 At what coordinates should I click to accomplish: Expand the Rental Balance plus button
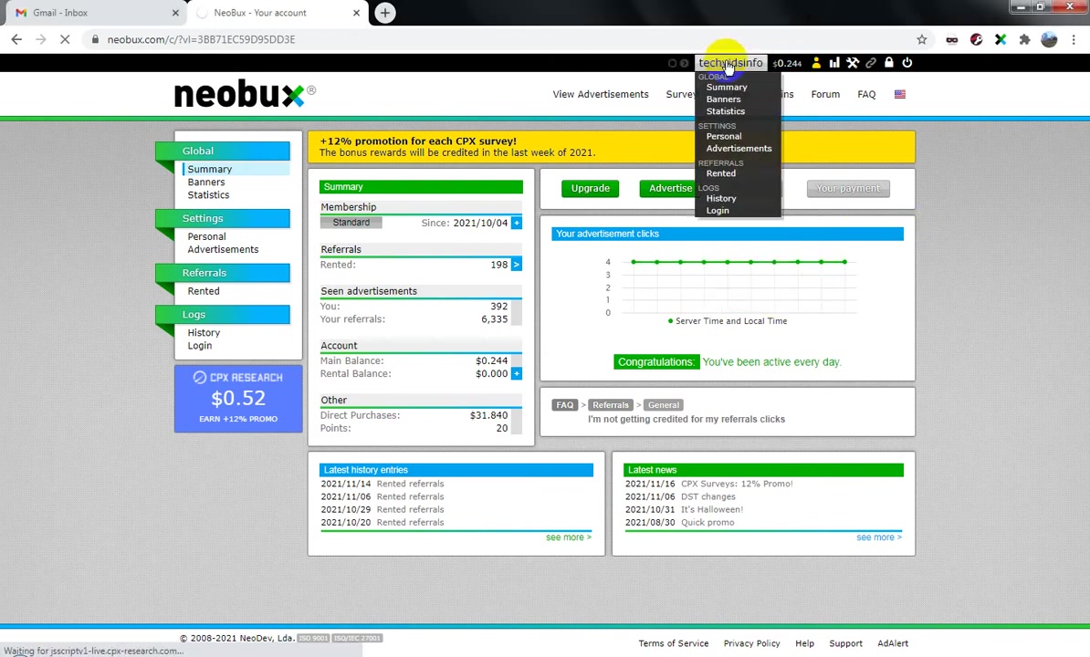click(x=517, y=373)
